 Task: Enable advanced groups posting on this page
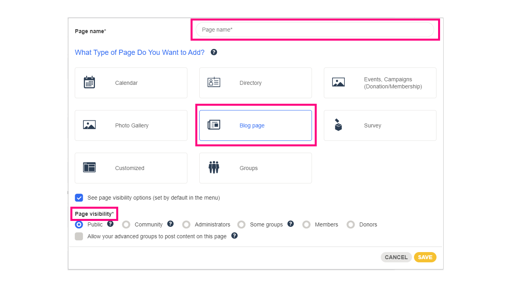(79, 236)
